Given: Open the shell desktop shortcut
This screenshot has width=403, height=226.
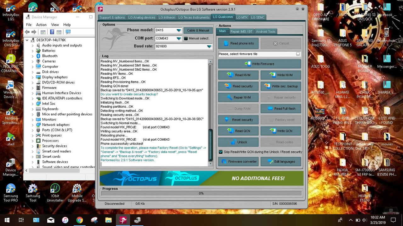Looking at the screenshot, I should (x=11, y=139).
